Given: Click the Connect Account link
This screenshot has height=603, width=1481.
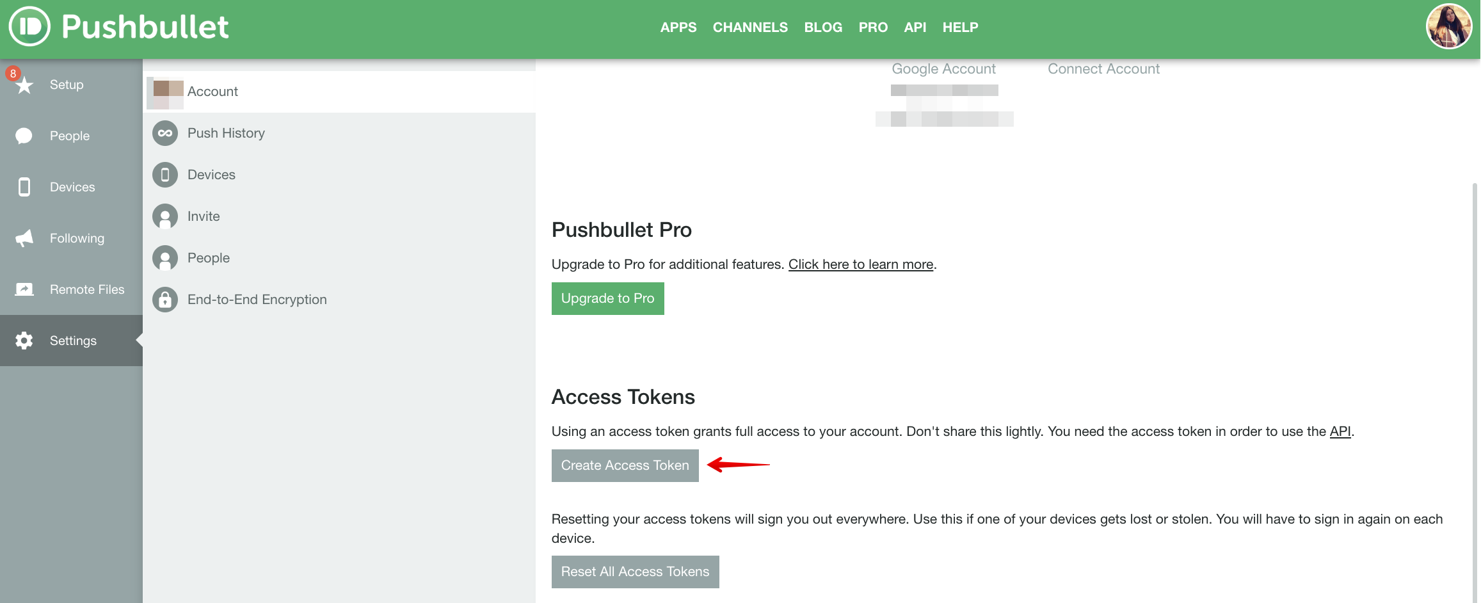Looking at the screenshot, I should 1103,69.
